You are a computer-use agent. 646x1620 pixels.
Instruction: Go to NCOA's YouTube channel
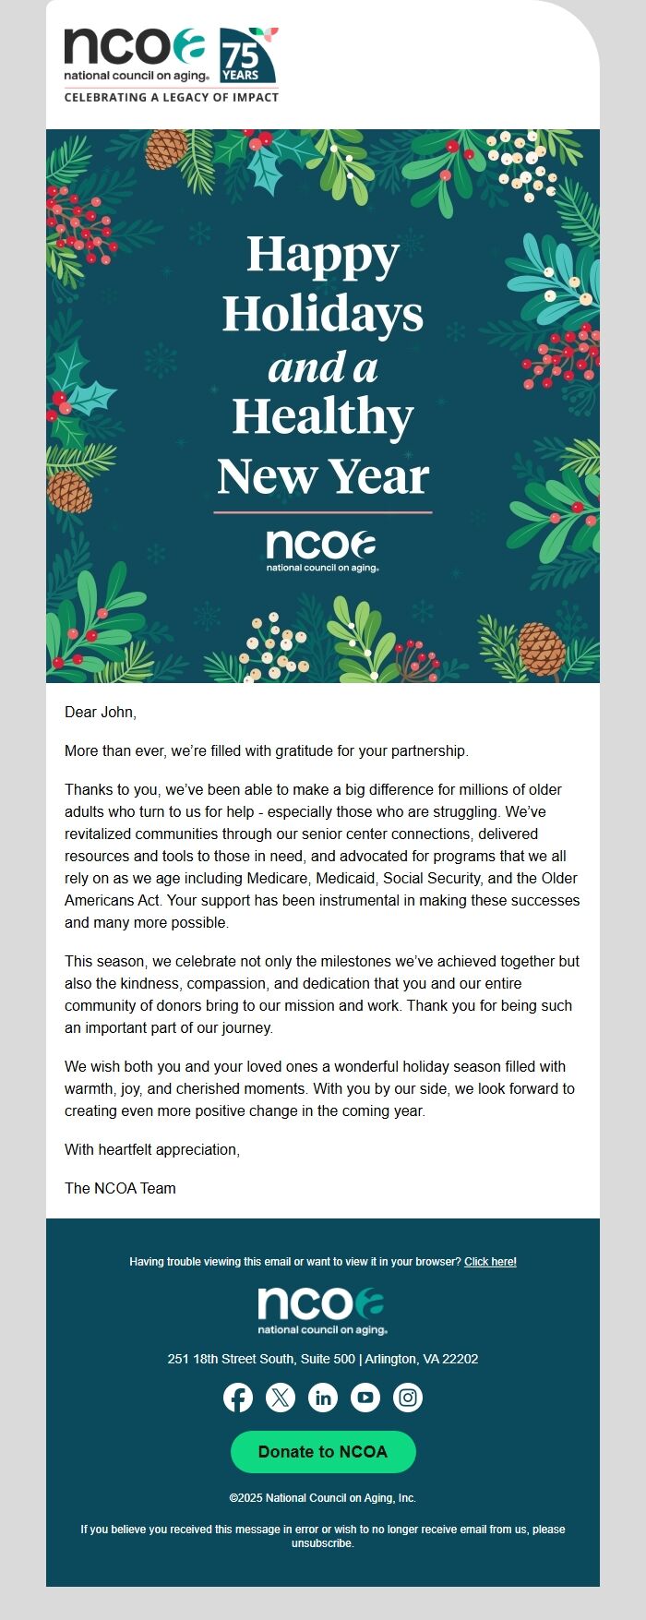[365, 1397]
